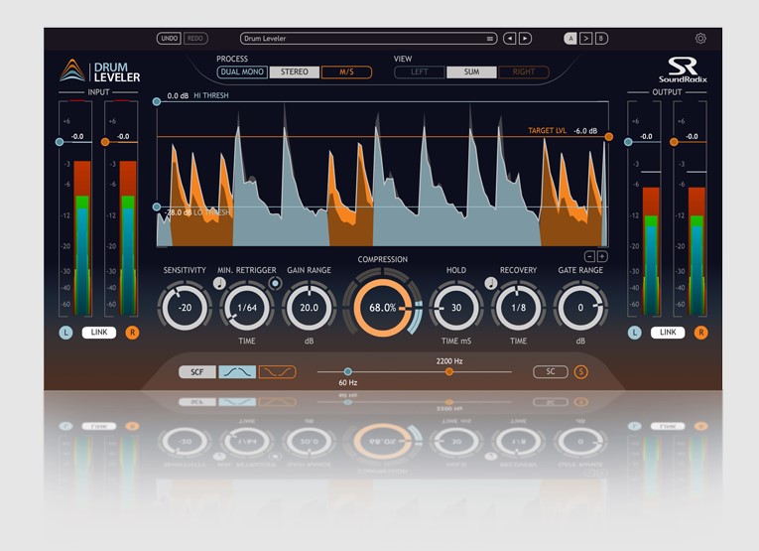Image resolution: width=759 pixels, height=551 pixels.
Task: Select the A compare state
Action: click(x=570, y=39)
